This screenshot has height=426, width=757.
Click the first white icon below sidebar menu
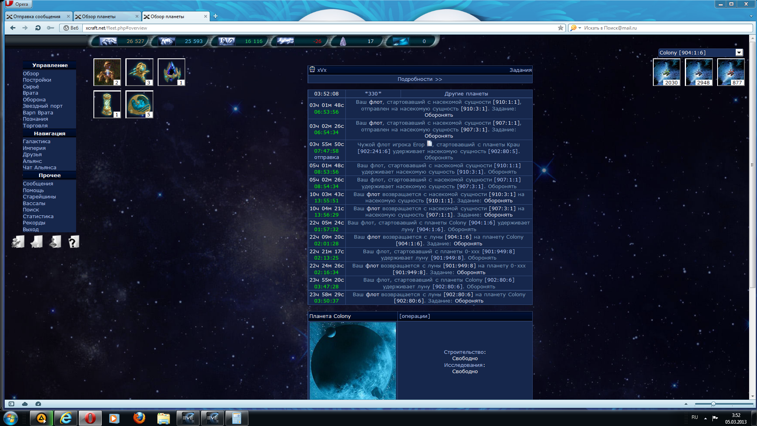(x=18, y=242)
